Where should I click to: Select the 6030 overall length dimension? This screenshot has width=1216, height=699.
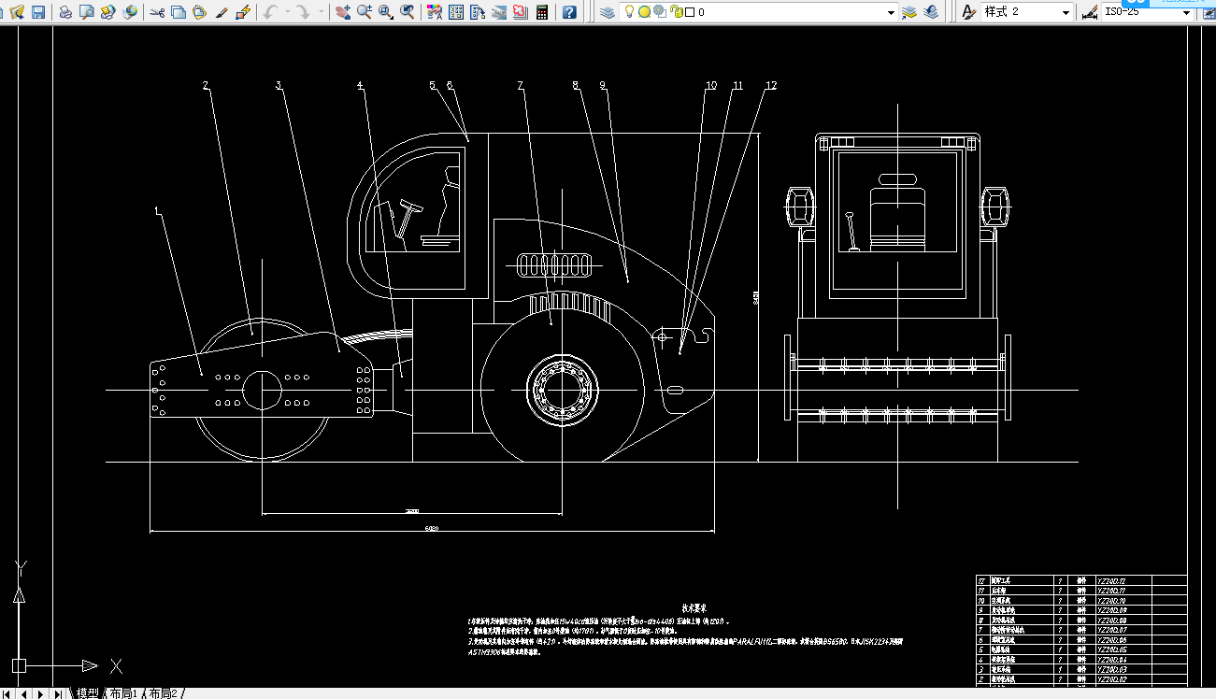coord(432,529)
